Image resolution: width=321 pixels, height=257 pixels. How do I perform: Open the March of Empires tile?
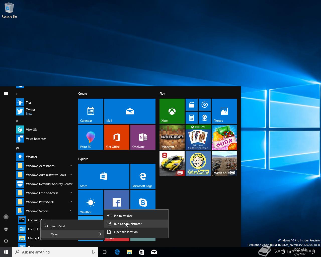point(224,163)
